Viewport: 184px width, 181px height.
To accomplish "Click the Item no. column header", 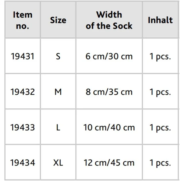I will click(23, 20).
